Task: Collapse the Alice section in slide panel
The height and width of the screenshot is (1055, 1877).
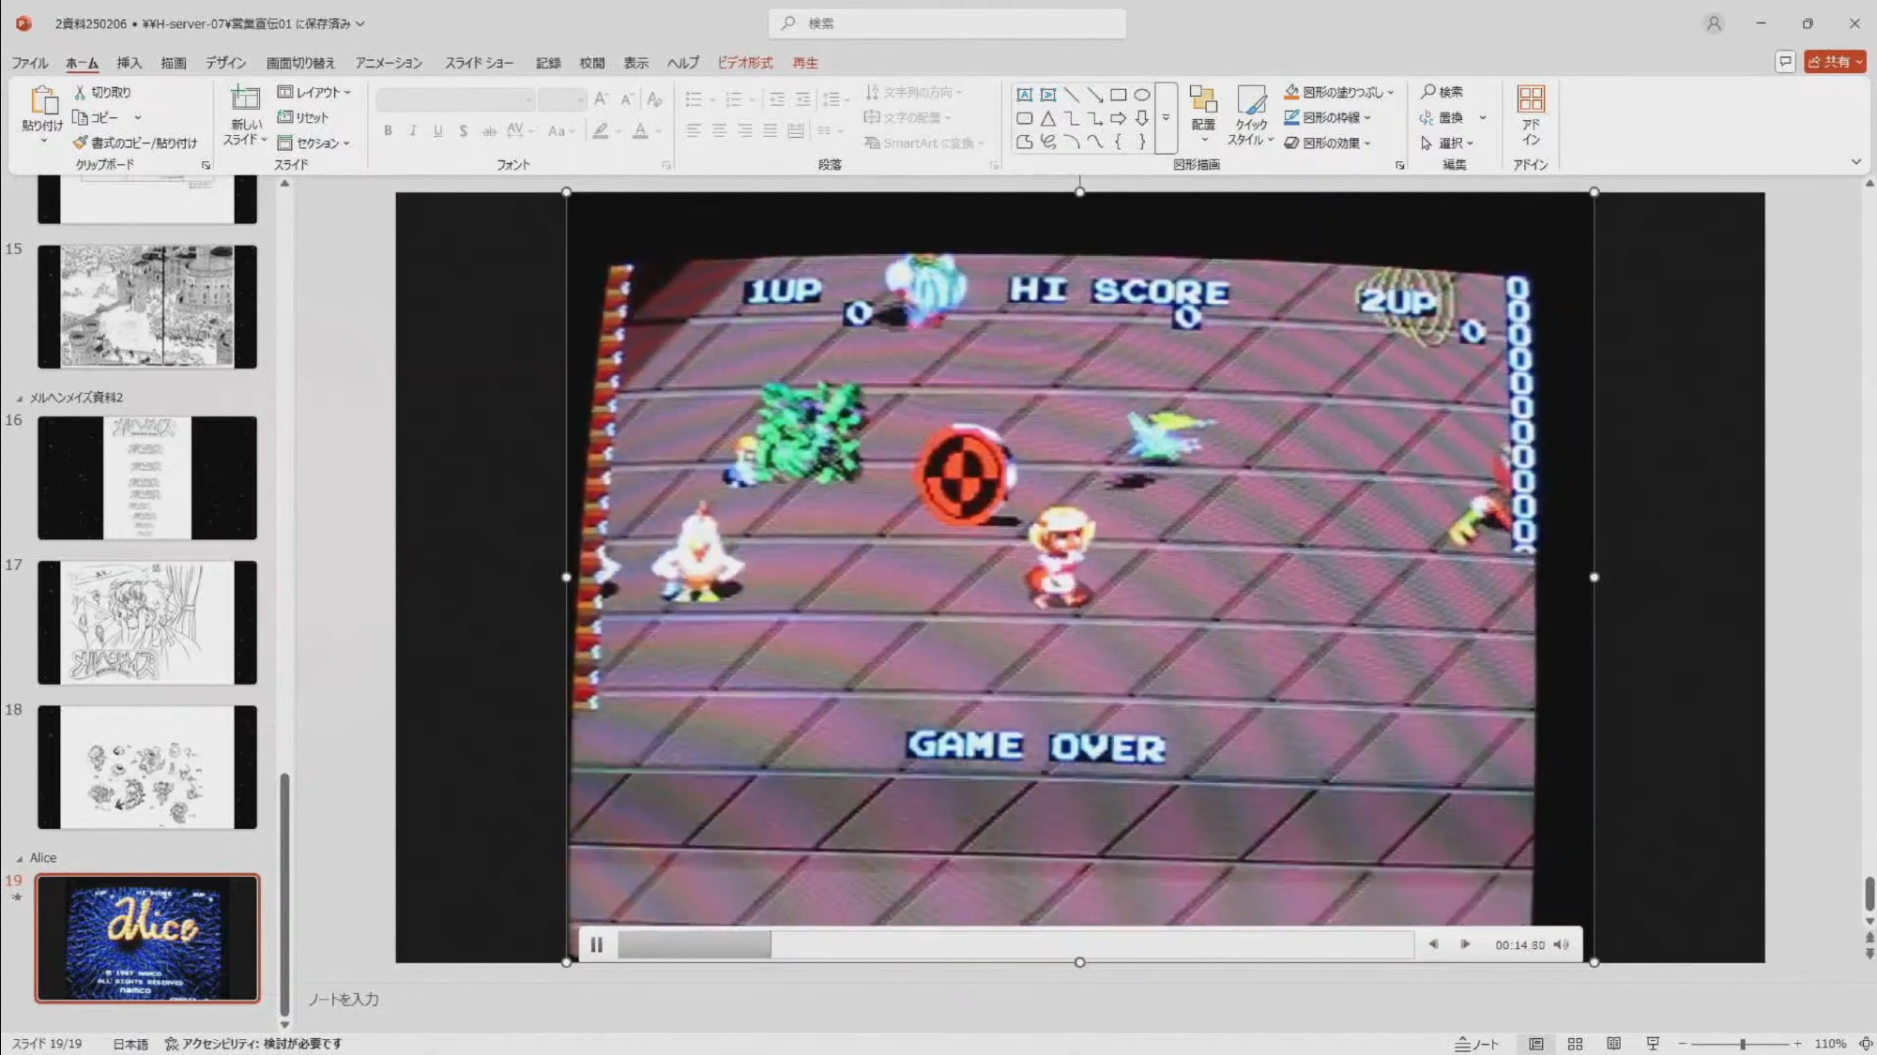Action: (20, 858)
